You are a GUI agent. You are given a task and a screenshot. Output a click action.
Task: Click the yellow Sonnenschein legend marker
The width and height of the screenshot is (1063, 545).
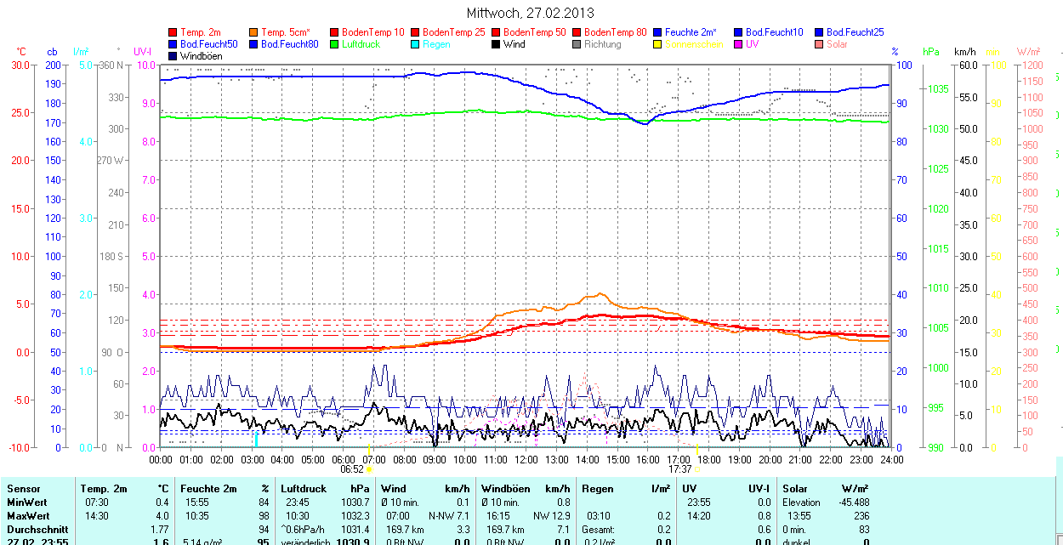657,44
